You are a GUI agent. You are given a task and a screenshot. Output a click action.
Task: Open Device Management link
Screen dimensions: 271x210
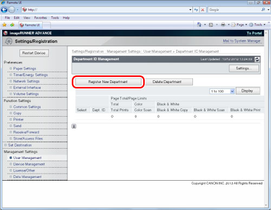(29, 164)
